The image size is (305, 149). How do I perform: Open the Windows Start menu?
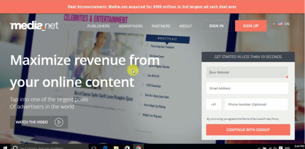[5, 147]
